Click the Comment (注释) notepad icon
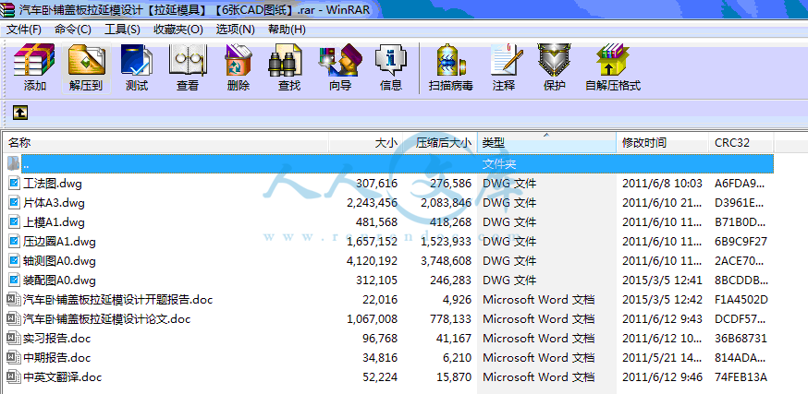Image resolution: width=808 pixels, height=394 pixels. [506, 60]
